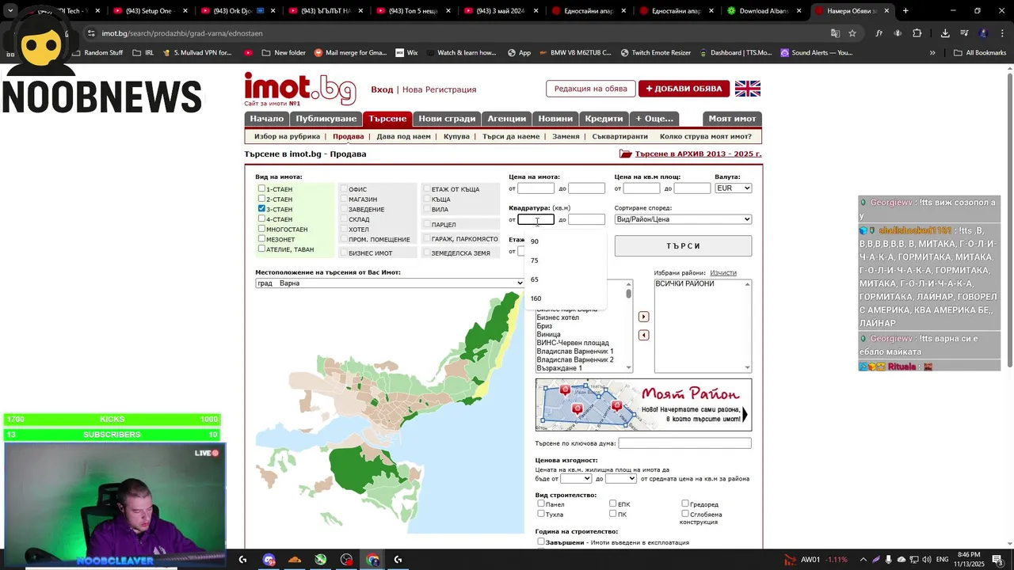Uncheck the 3-СТАЕН checkbox
This screenshot has width=1014, height=570.
coord(261,208)
